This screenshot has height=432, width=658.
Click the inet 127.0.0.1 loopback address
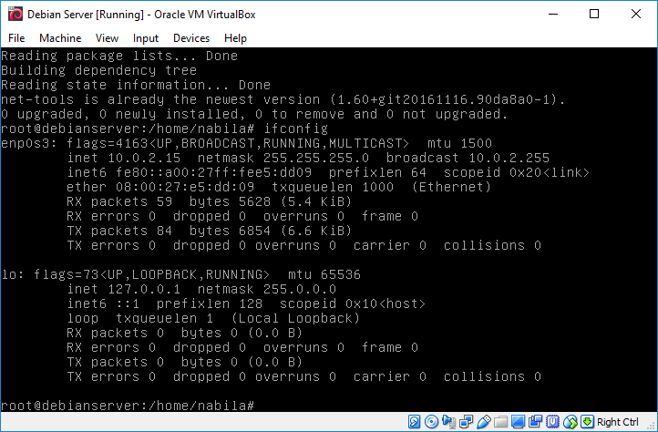click(124, 289)
